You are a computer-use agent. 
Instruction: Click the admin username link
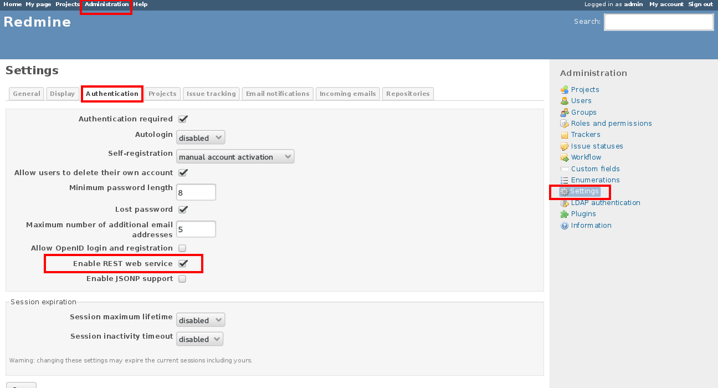pyautogui.click(x=633, y=4)
